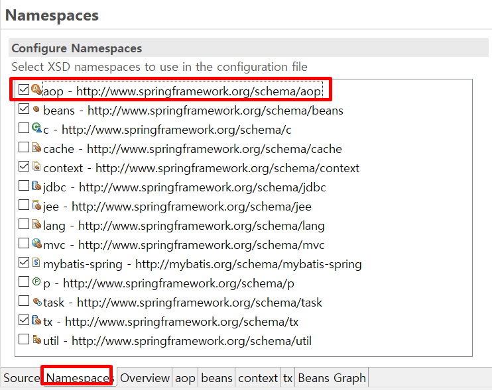Click the beans namespace icon
The height and width of the screenshot is (390, 492).
tap(36, 109)
